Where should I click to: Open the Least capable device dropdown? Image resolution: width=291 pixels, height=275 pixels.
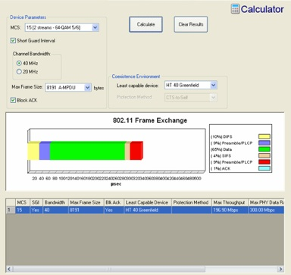pos(213,86)
